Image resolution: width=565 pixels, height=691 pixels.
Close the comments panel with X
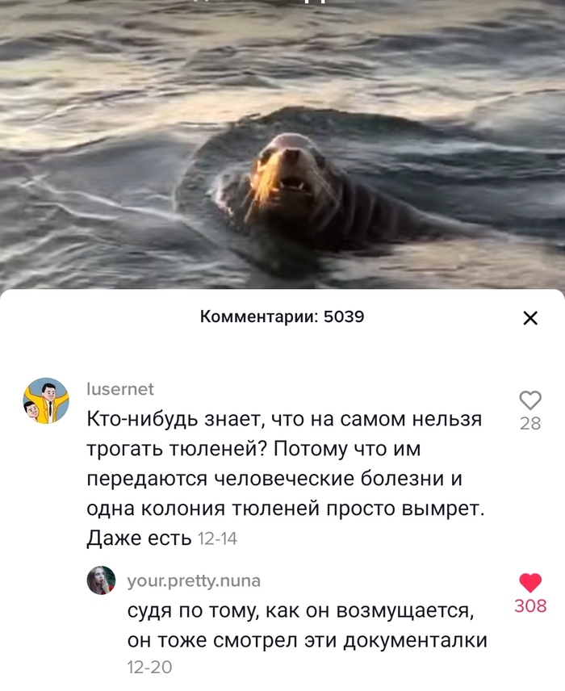530,318
